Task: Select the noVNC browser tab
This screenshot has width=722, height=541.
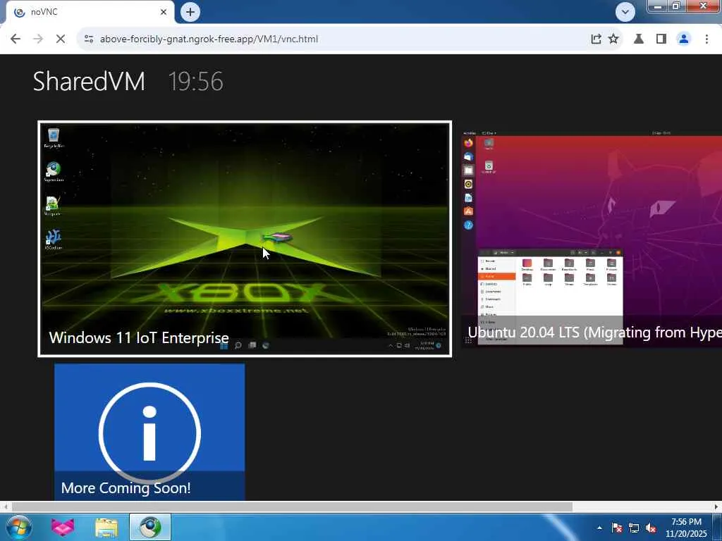Action: tap(90, 12)
